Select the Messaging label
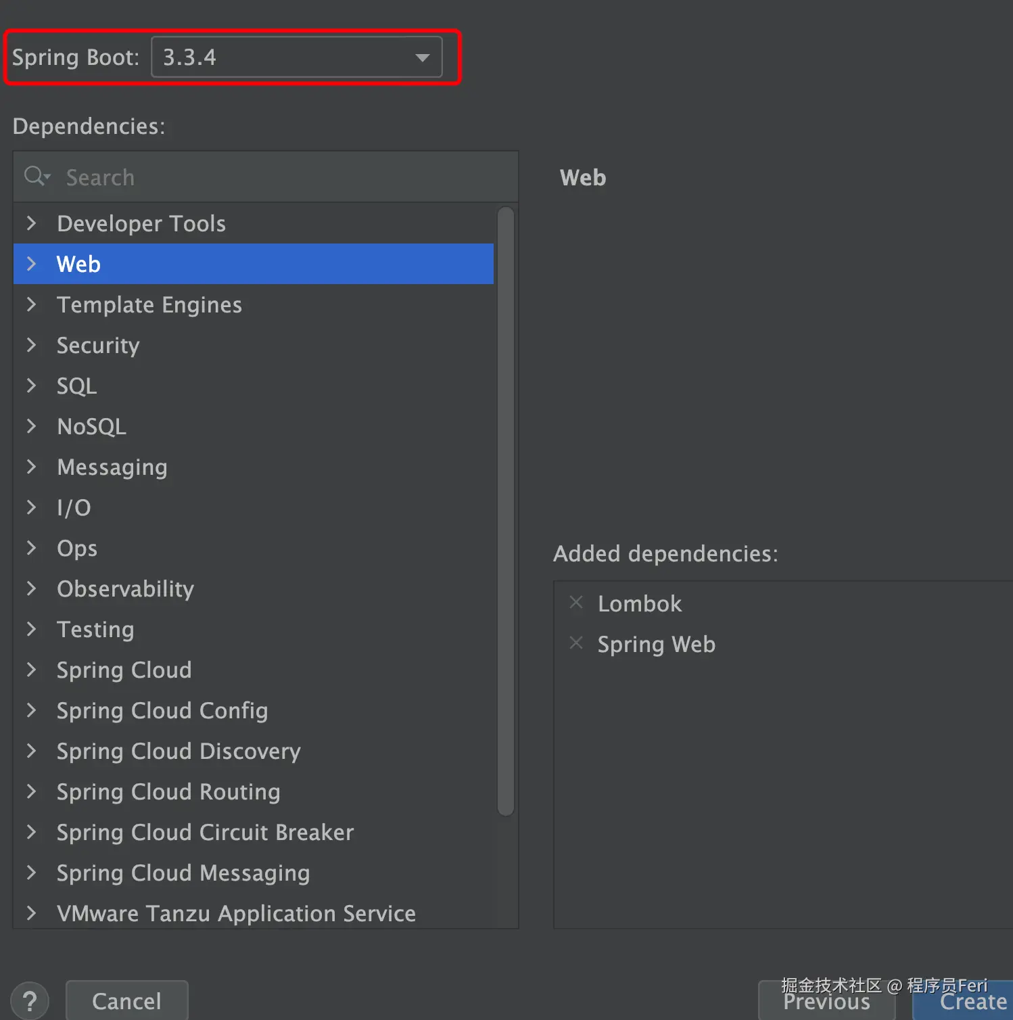 (x=112, y=467)
